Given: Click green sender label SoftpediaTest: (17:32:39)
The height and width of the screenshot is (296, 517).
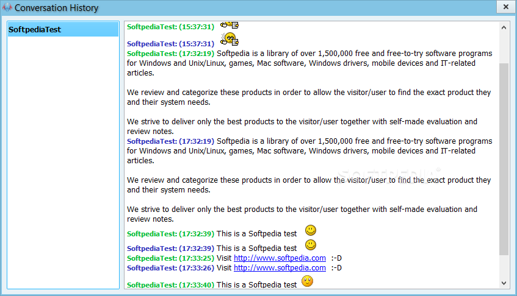Looking at the screenshot, I should coord(170,234).
